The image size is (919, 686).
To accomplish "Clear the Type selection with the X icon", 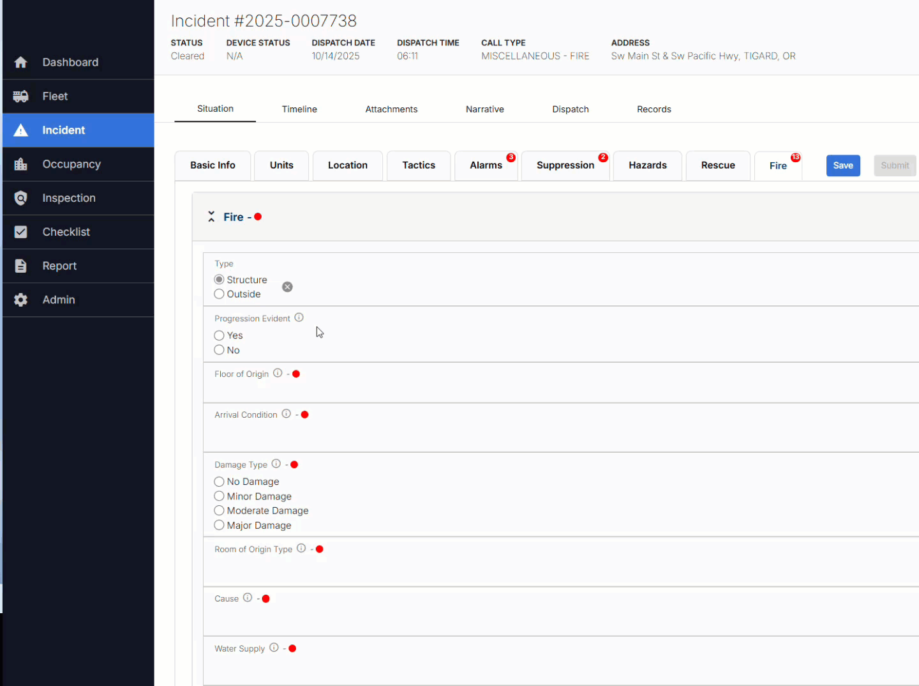I will [x=287, y=287].
